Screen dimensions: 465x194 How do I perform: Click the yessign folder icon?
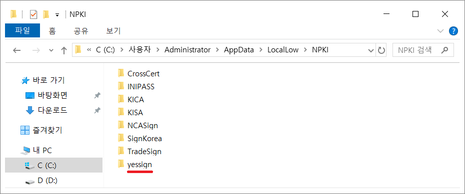(121, 164)
